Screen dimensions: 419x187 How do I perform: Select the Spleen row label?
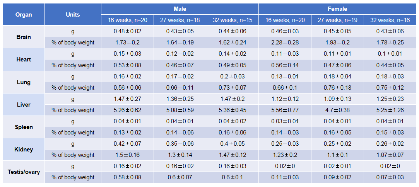pos(24,127)
